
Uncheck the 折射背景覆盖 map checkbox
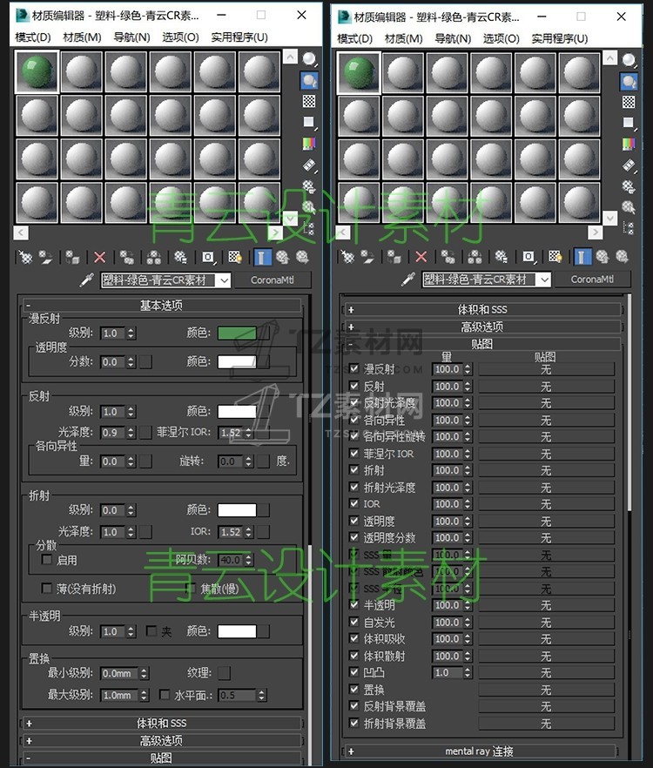(354, 723)
